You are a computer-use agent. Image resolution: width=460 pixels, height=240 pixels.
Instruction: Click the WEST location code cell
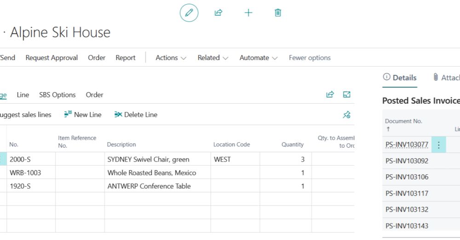(x=235, y=159)
